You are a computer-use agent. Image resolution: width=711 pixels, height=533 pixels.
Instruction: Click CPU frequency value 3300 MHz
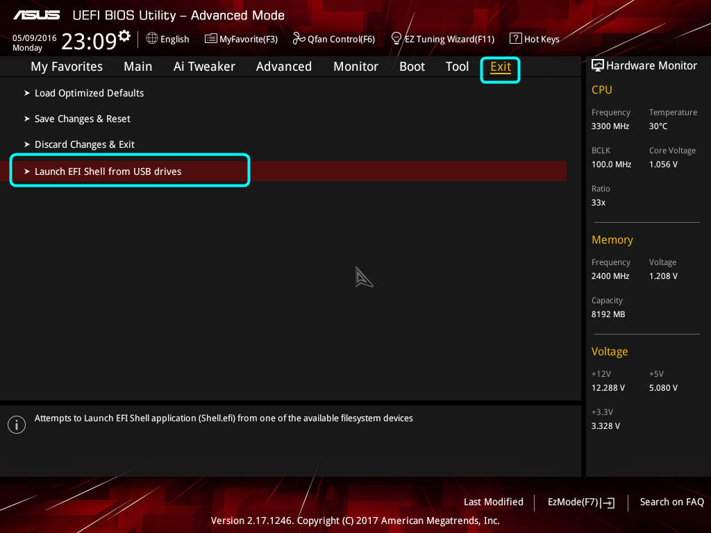610,126
